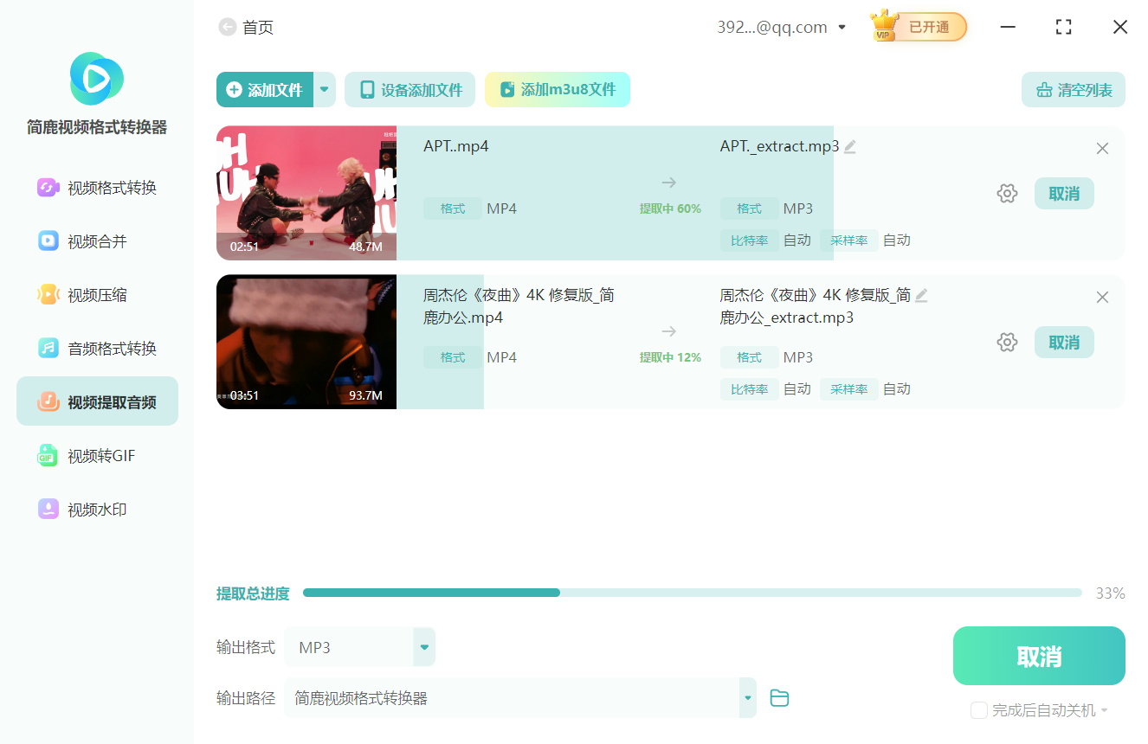Click the 输出路径 path field
Screen dimensions: 1148x744
pyautogui.click(x=512, y=698)
